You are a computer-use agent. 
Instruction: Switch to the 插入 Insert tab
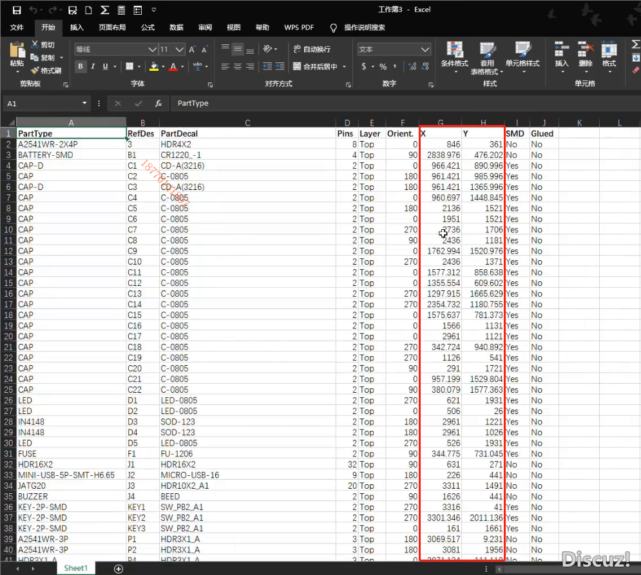[77, 28]
